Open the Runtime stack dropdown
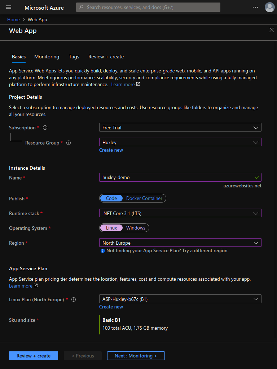The width and height of the screenshot is (277, 369). pos(180,213)
